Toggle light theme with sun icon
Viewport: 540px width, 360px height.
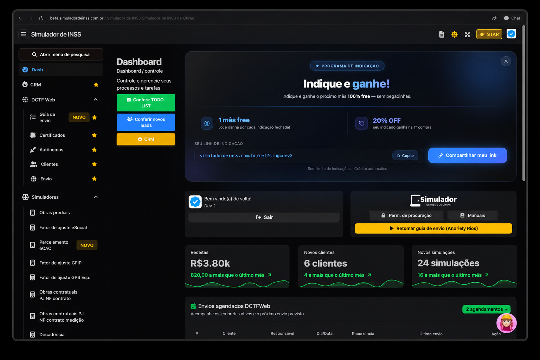(455, 34)
